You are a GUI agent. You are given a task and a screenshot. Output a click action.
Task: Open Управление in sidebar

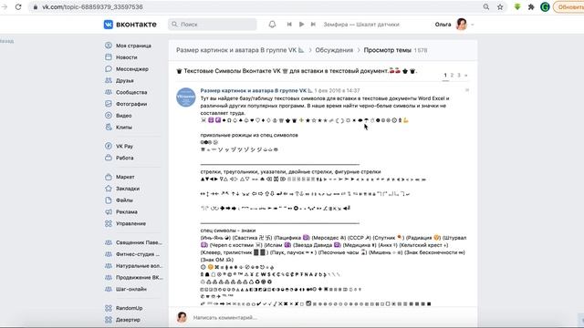(130, 223)
